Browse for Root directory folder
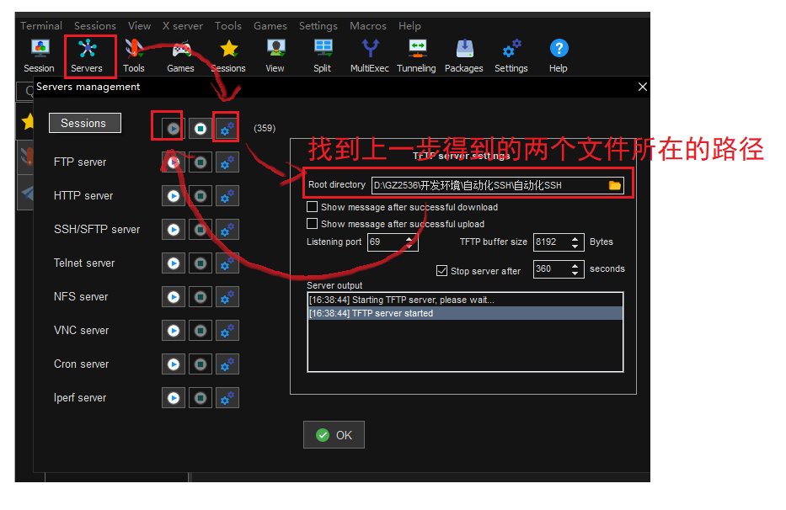Screen dimensions: 786x510 point(615,185)
